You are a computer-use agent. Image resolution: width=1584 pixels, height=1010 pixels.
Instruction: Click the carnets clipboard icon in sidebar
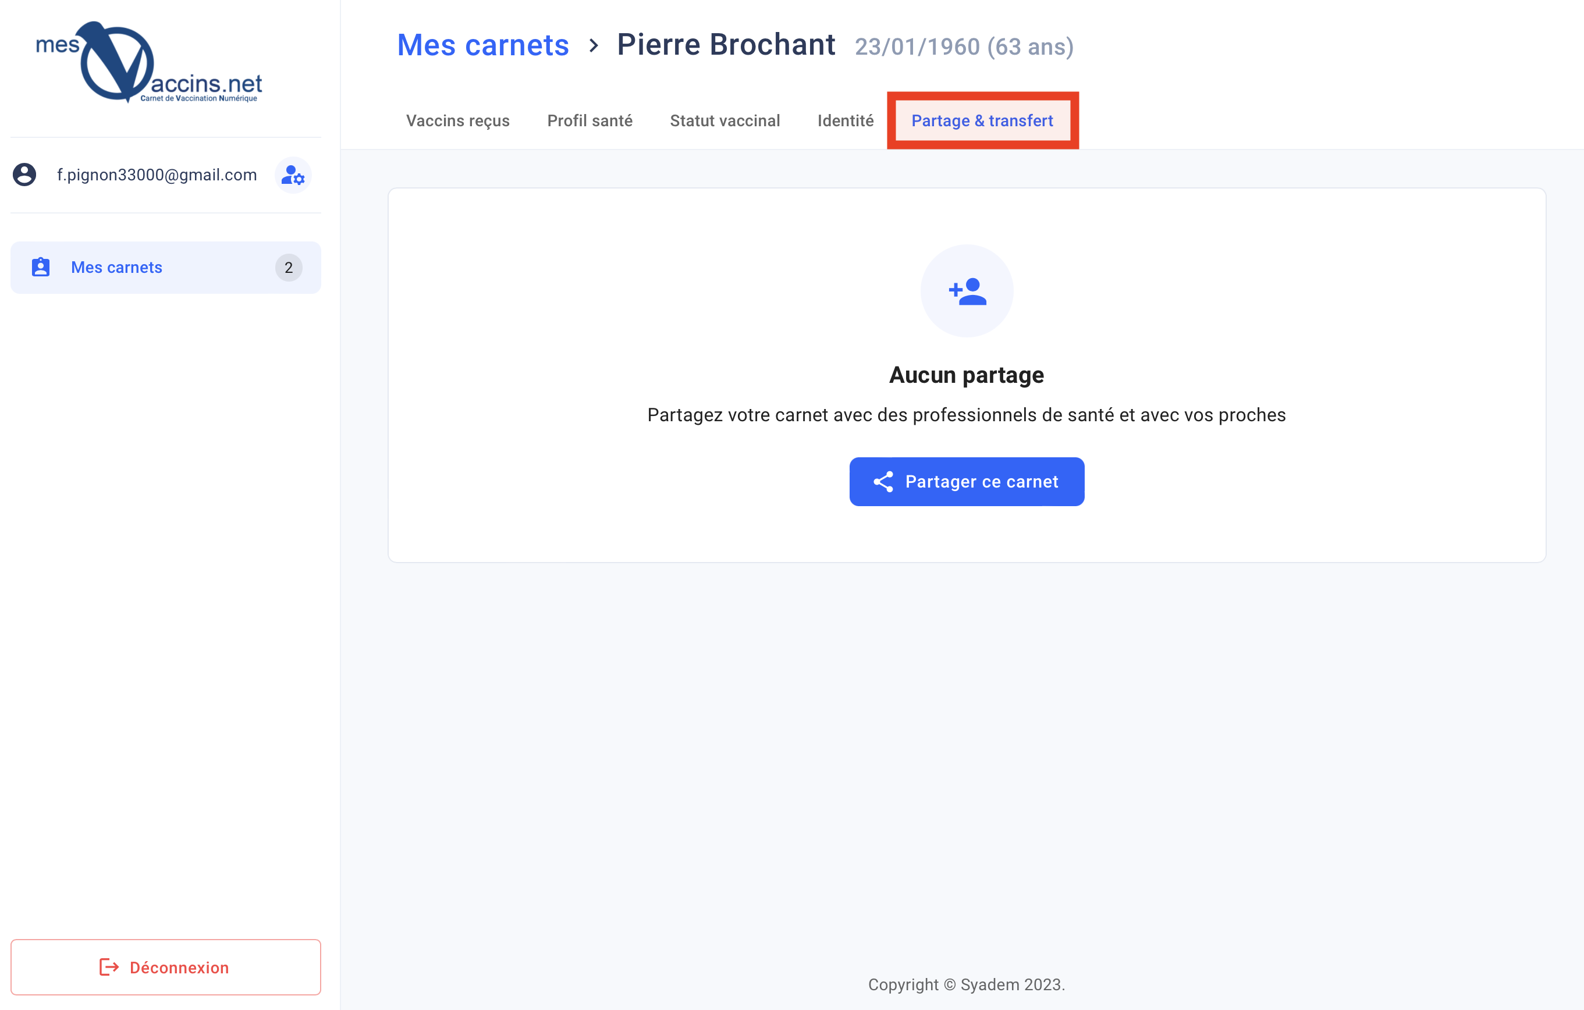(41, 267)
